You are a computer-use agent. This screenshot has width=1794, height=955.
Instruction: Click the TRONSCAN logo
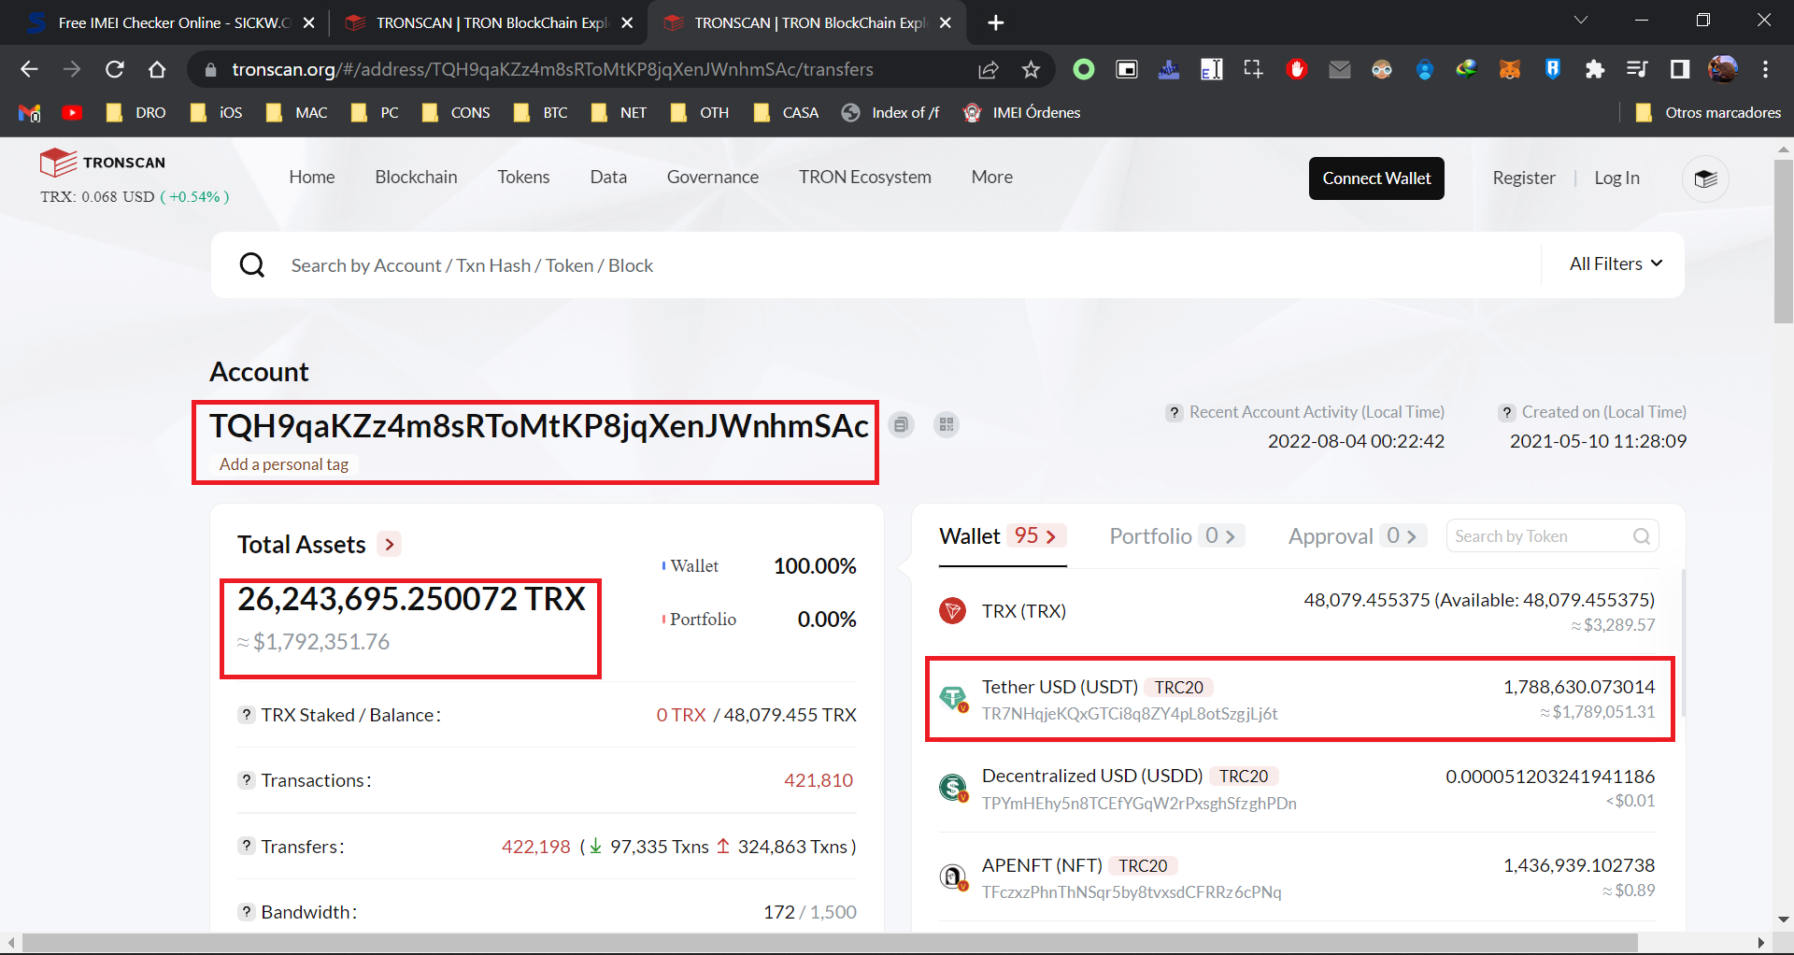pos(103,163)
